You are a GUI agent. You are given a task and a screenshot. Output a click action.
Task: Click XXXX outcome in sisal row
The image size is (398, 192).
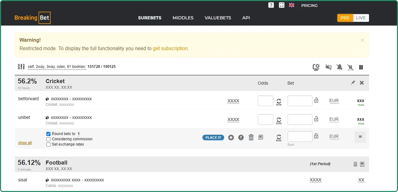(x=316, y=180)
